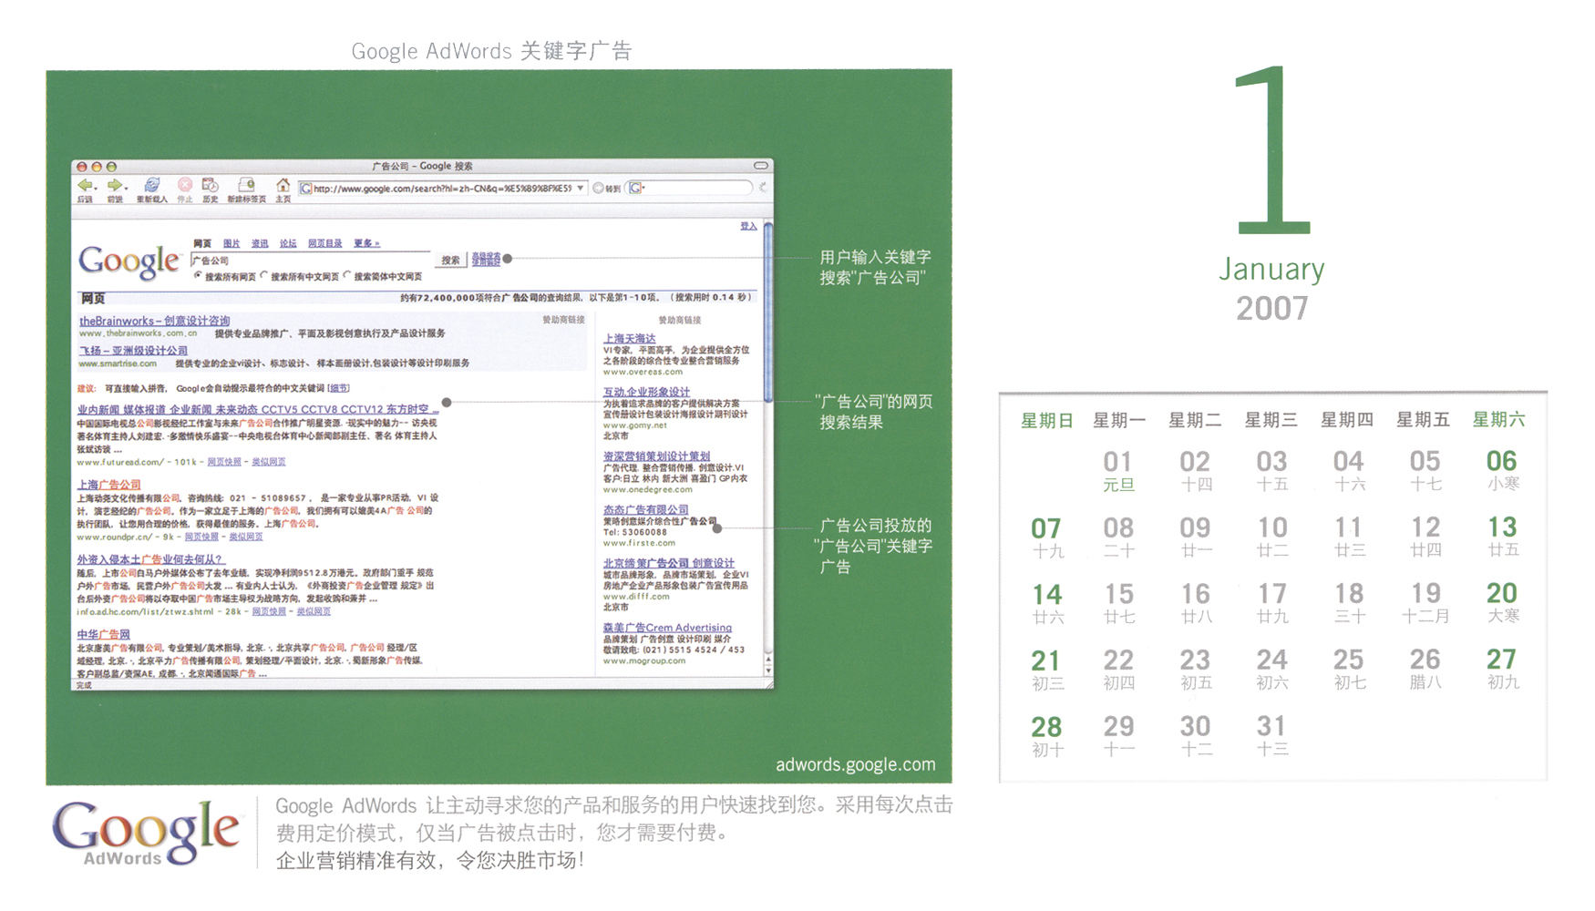Viewport: 1595px width, 911px height.
Task: Open the 资深营销策划设计策划 sidebar ad
Action: 656,456
